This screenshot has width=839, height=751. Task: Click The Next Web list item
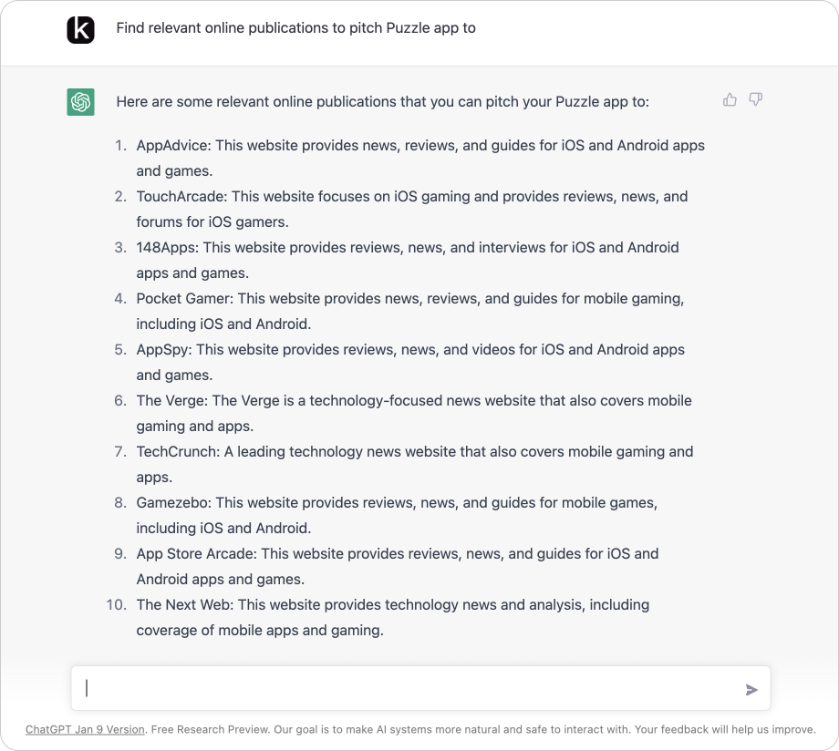click(393, 617)
